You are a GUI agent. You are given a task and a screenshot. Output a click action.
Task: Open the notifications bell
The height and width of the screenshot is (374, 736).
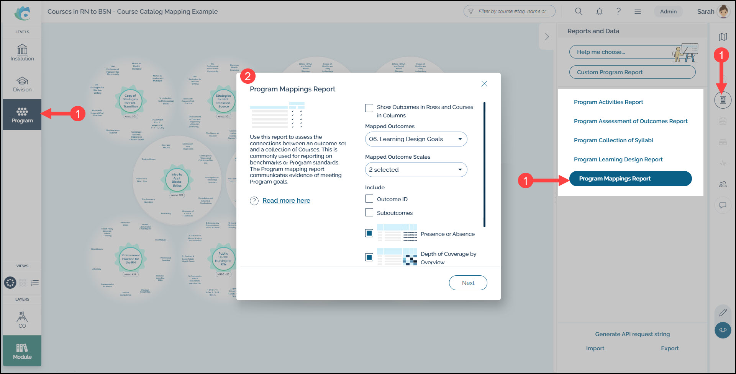tap(599, 11)
